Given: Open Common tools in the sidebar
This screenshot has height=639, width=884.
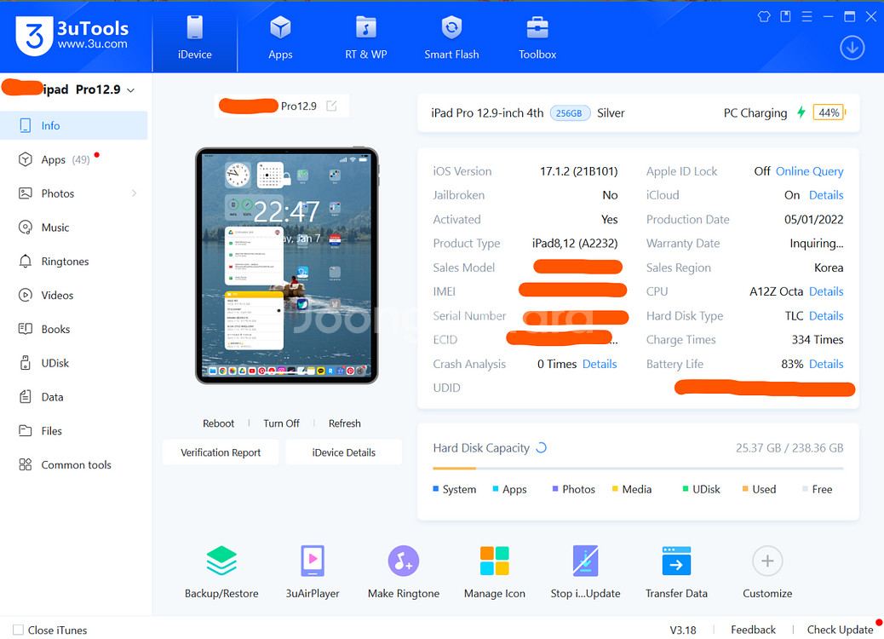Looking at the screenshot, I should (74, 464).
